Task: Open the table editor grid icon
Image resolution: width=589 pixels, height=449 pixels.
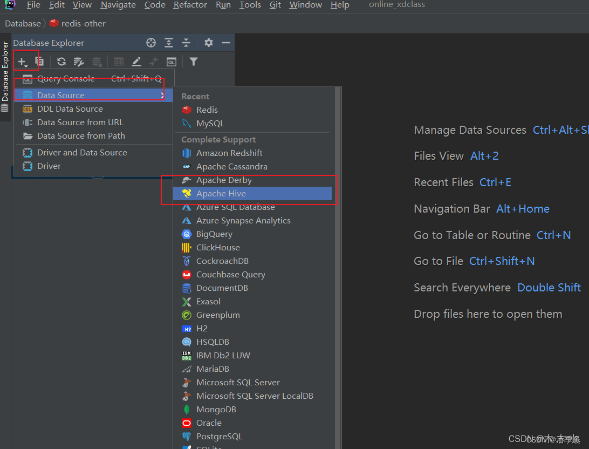Action: [119, 62]
